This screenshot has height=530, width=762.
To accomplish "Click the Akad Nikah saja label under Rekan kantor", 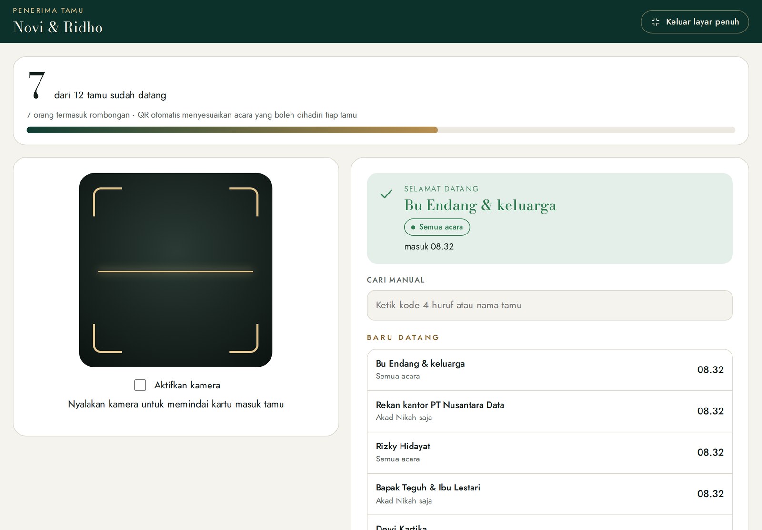I will pyautogui.click(x=404, y=418).
